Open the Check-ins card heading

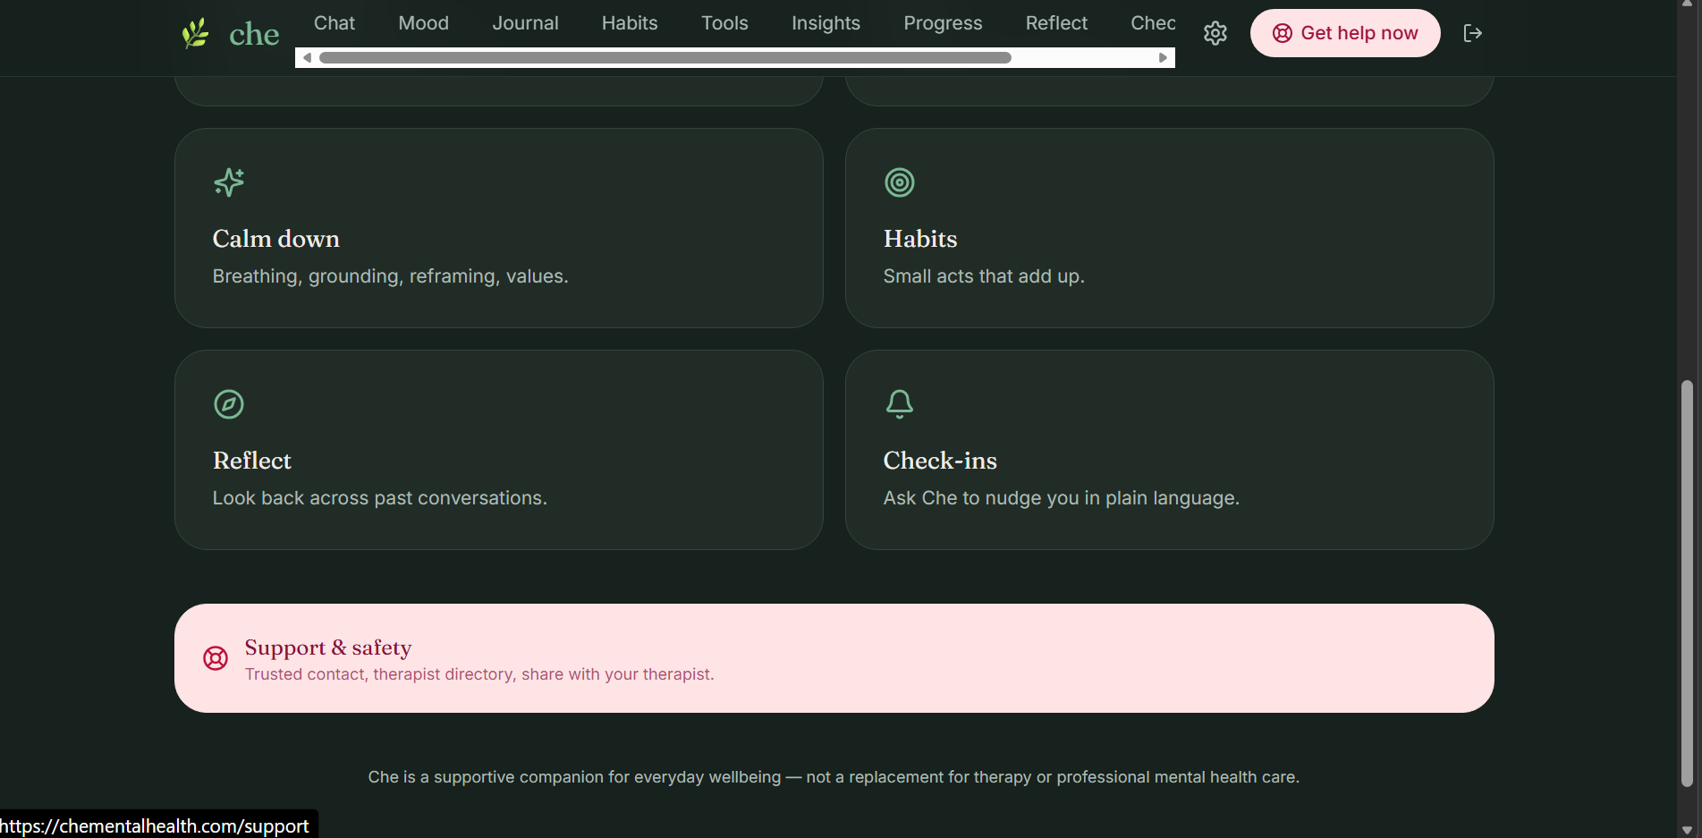(940, 461)
